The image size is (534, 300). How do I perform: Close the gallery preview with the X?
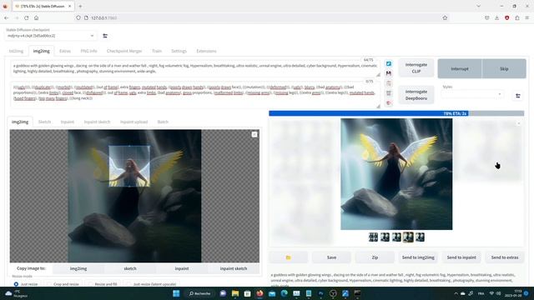518,123
